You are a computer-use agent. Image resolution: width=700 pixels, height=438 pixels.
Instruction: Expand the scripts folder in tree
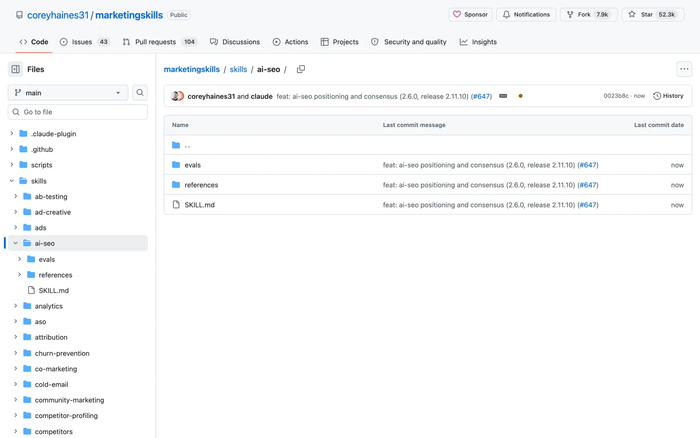coord(12,165)
